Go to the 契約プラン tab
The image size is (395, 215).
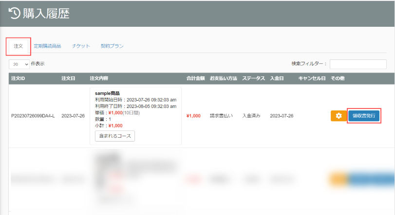pos(112,46)
